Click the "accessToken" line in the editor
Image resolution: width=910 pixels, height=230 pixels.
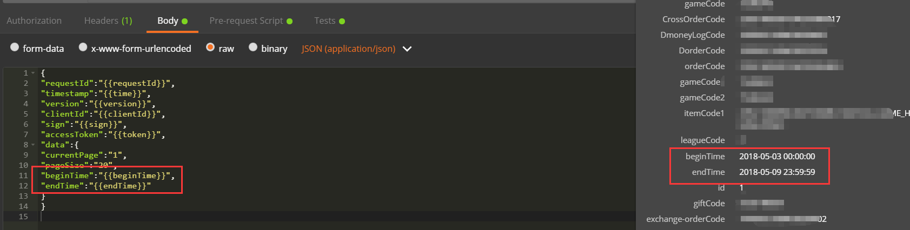[103, 134]
